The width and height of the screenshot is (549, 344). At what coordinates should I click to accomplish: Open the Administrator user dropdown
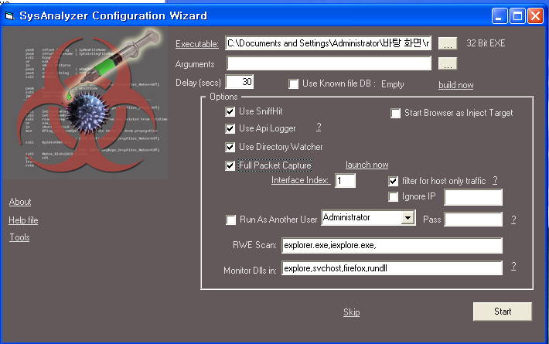tap(407, 218)
